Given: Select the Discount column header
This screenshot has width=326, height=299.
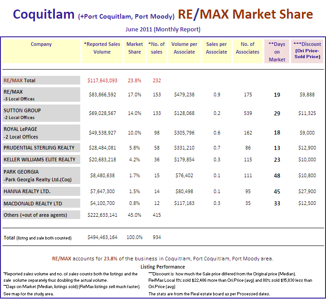Looking at the screenshot, I should click(307, 50).
